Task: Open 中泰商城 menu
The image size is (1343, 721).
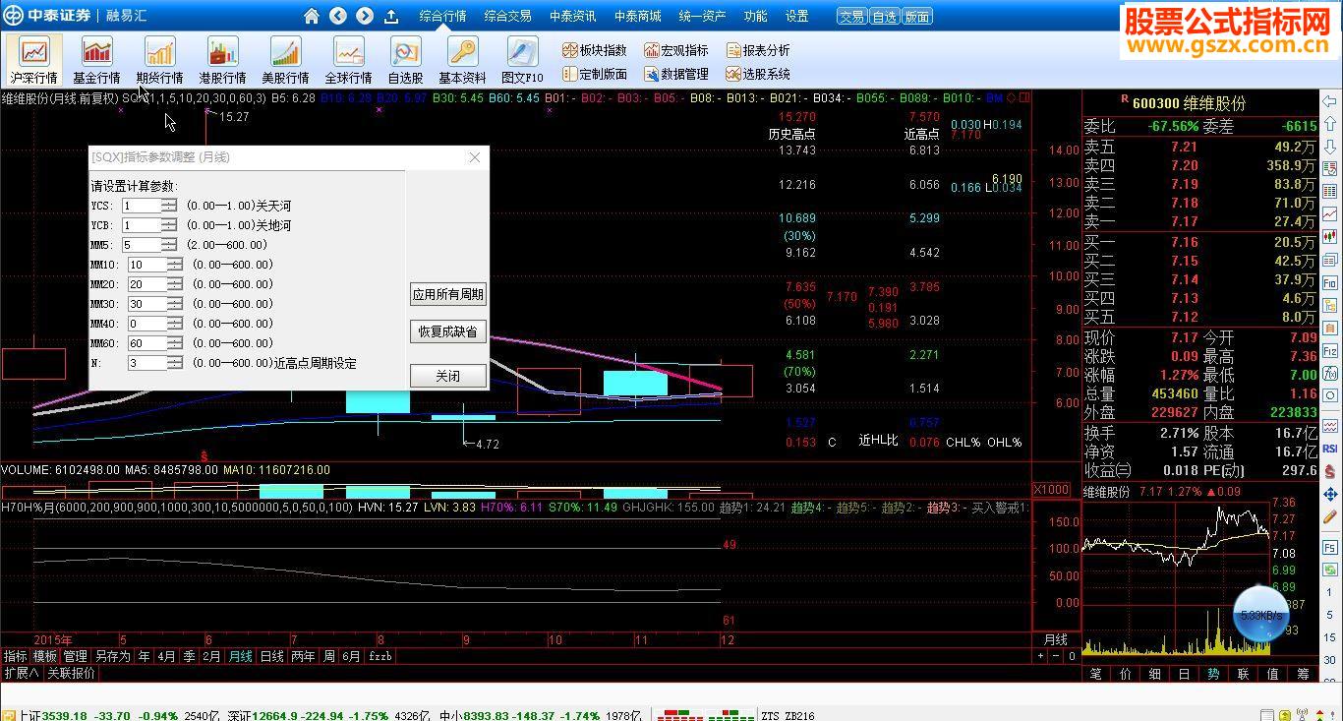Action: tap(637, 16)
